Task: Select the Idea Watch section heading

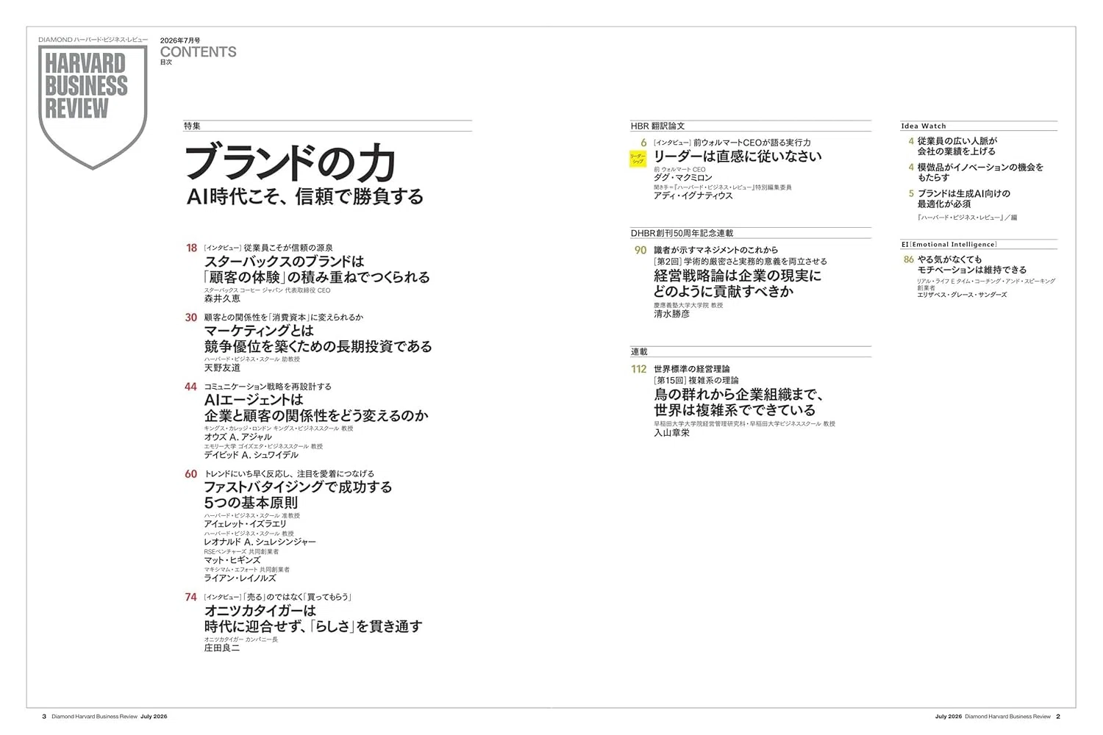Action: point(924,126)
